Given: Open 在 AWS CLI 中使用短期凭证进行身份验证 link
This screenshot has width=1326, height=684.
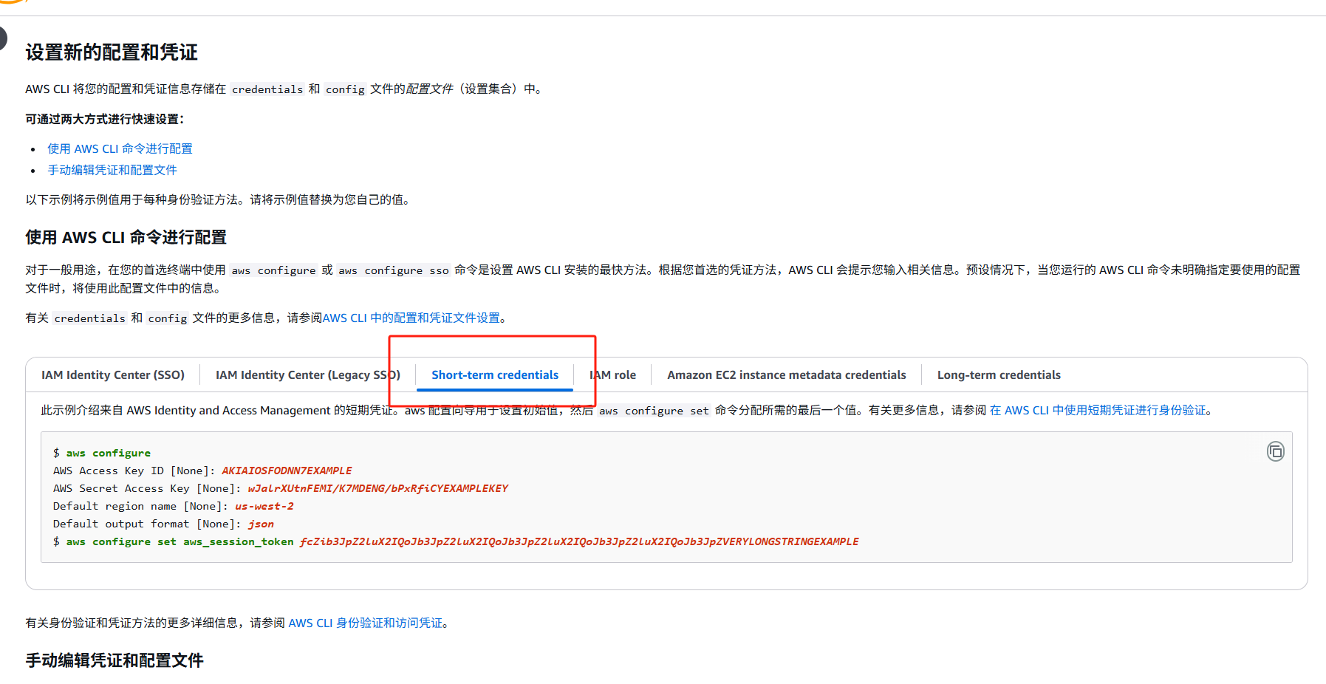Looking at the screenshot, I should [x=1098, y=410].
